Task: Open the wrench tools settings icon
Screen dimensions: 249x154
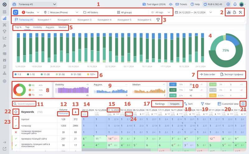Action: (x=240, y=12)
